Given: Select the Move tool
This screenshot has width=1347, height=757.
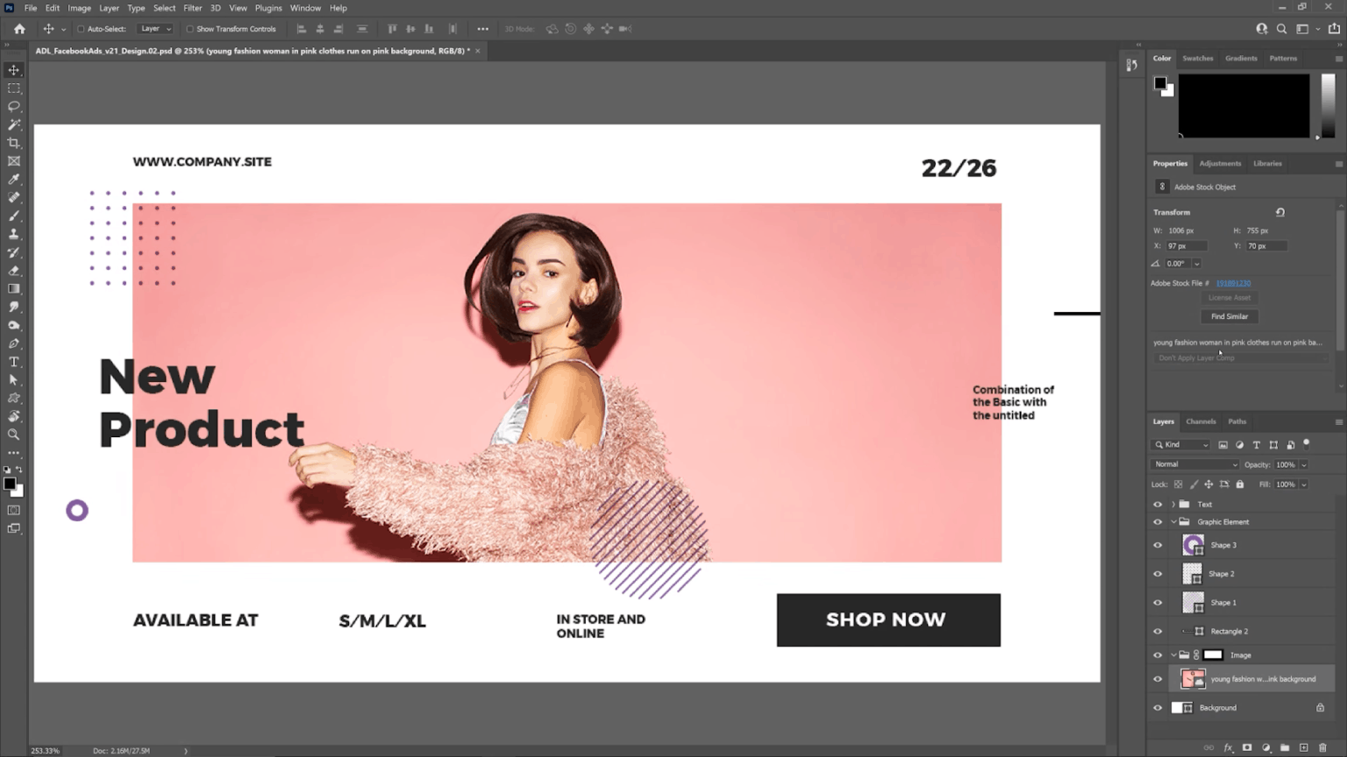Looking at the screenshot, I should point(13,69).
